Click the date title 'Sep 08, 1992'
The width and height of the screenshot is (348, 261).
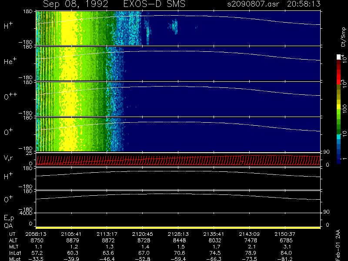[75, 4]
